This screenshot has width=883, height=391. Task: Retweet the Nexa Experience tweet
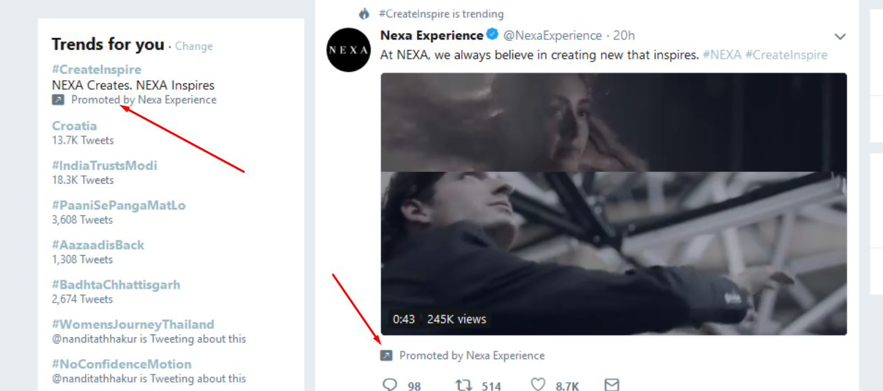(464, 385)
